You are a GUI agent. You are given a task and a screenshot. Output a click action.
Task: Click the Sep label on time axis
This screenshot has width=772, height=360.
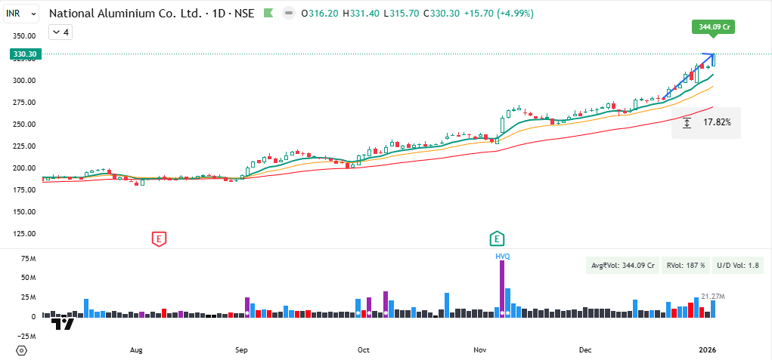[241, 350]
